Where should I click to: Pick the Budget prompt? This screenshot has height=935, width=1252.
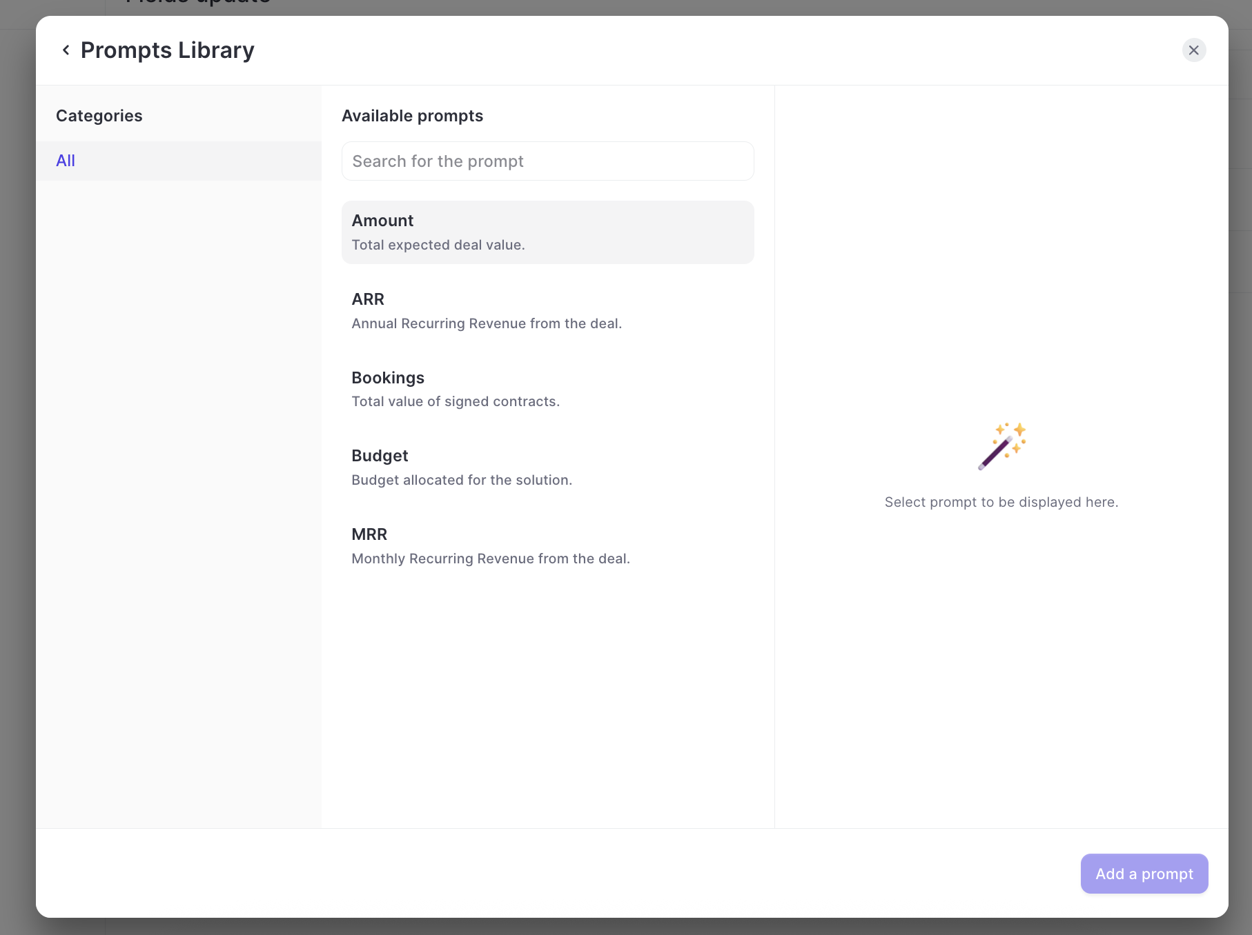[548, 467]
